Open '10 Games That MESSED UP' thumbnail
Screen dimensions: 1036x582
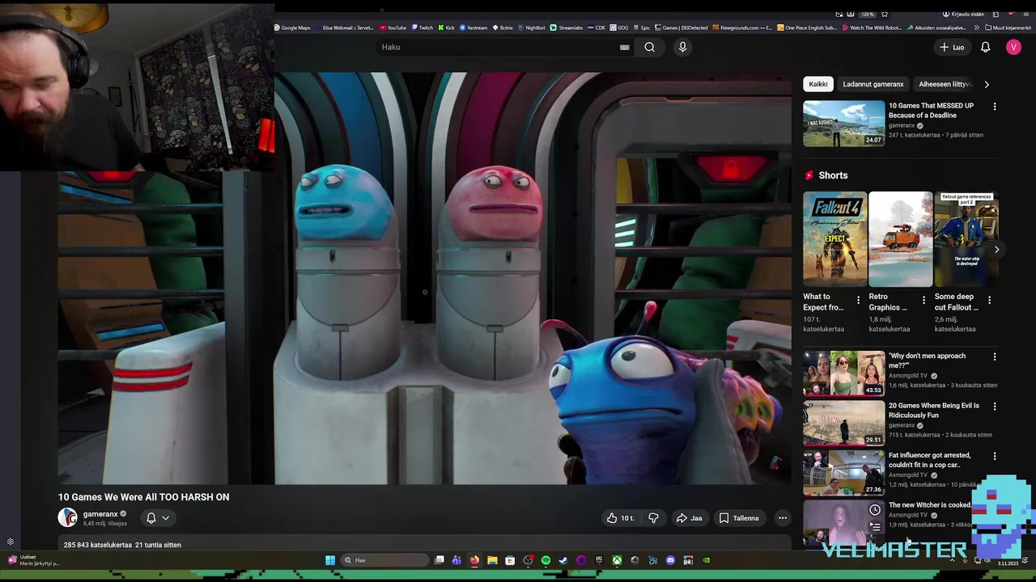(843, 123)
